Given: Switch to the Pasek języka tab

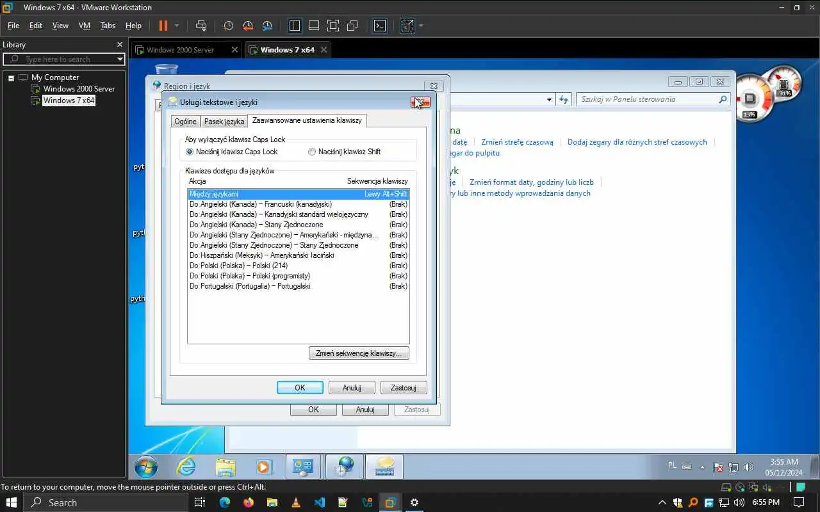Looking at the screenshot, I should point(224,122).
